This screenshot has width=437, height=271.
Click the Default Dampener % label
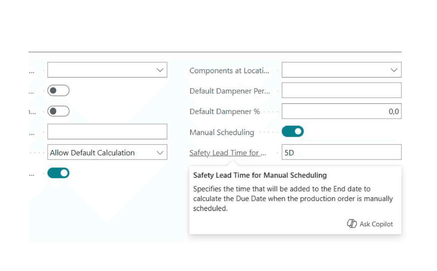(x=225, y=112)
